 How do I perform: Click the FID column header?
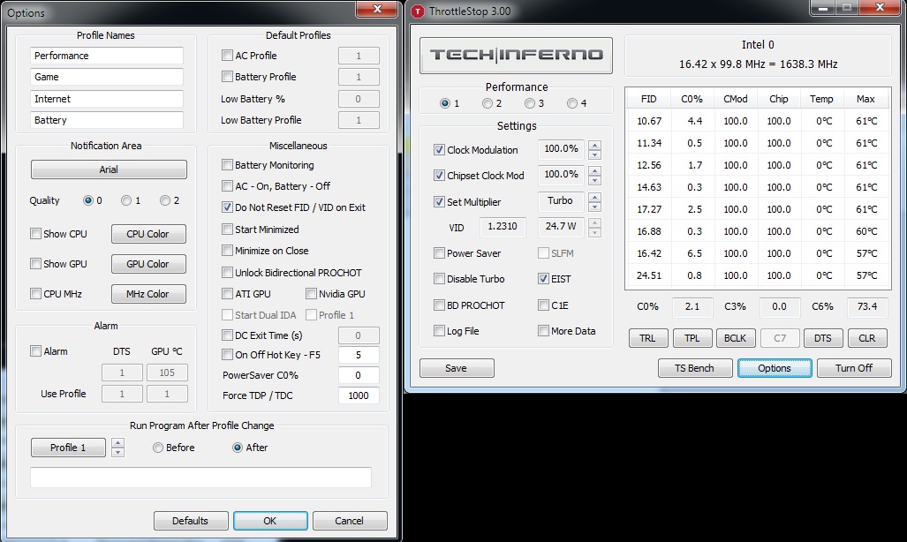point(648,99)
